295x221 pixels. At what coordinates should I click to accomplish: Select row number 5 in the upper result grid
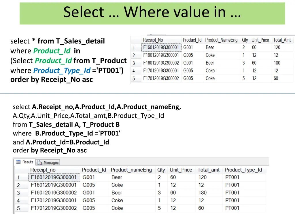134,78
